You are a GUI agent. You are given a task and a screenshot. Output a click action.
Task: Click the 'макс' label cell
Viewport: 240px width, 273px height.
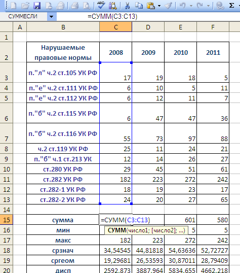pyautogui.click(x=63, y=240)
